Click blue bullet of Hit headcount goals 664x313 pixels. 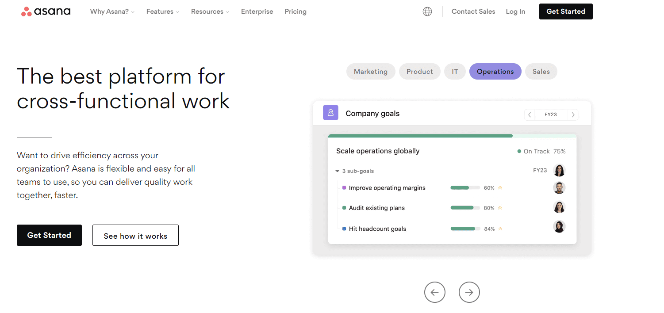click(x=344, y=229)
